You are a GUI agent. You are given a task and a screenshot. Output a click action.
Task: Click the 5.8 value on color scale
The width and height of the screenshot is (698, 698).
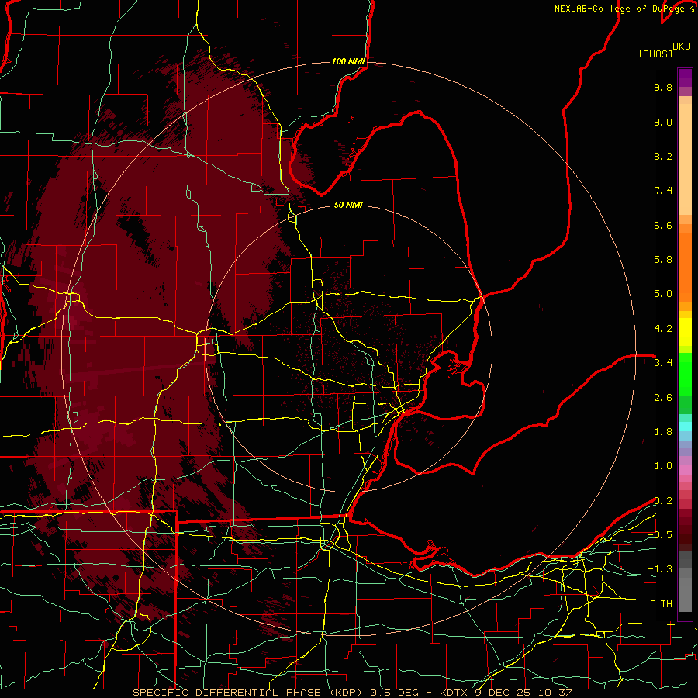pyautogui.click(x=663, y=260)
